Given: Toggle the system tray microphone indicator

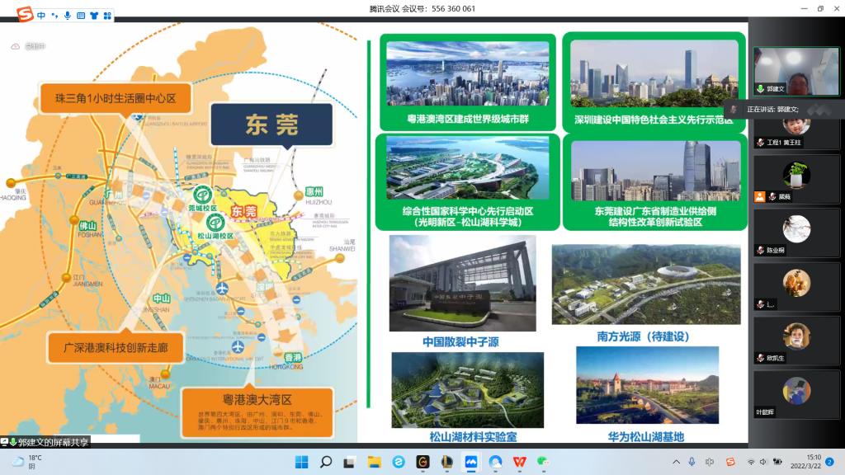Looking at the screenshot, I should pos(692,462).
